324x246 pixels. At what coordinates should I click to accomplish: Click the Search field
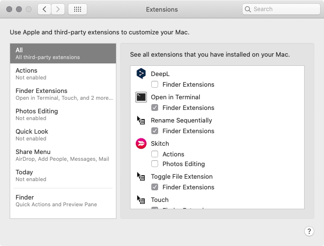(281, 9)
